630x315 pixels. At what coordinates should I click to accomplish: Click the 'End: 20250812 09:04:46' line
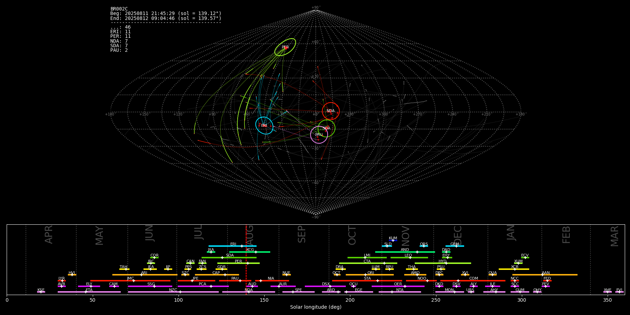click(x=166, y=18)
